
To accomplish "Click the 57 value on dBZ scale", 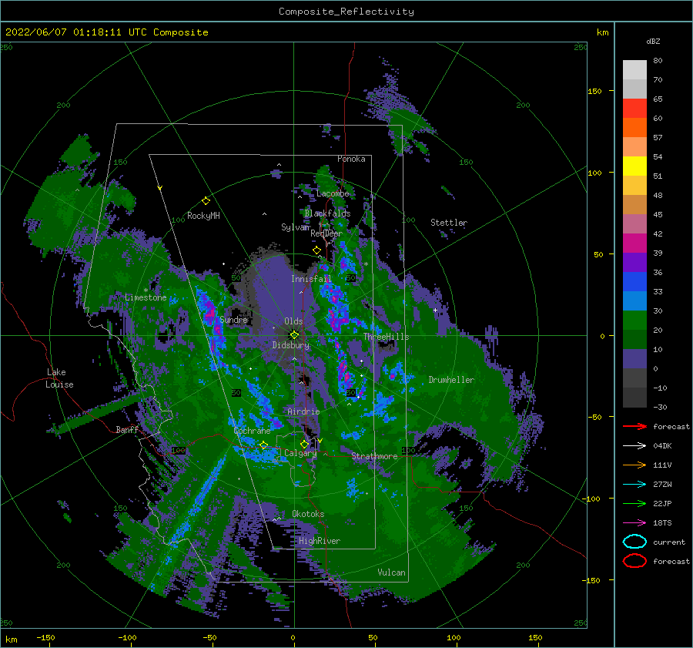I will 658,137.
